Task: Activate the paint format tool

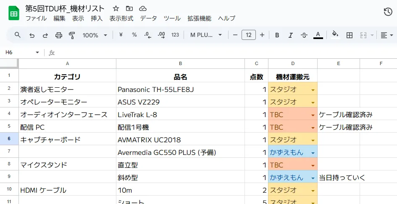Action: (72, 35)
